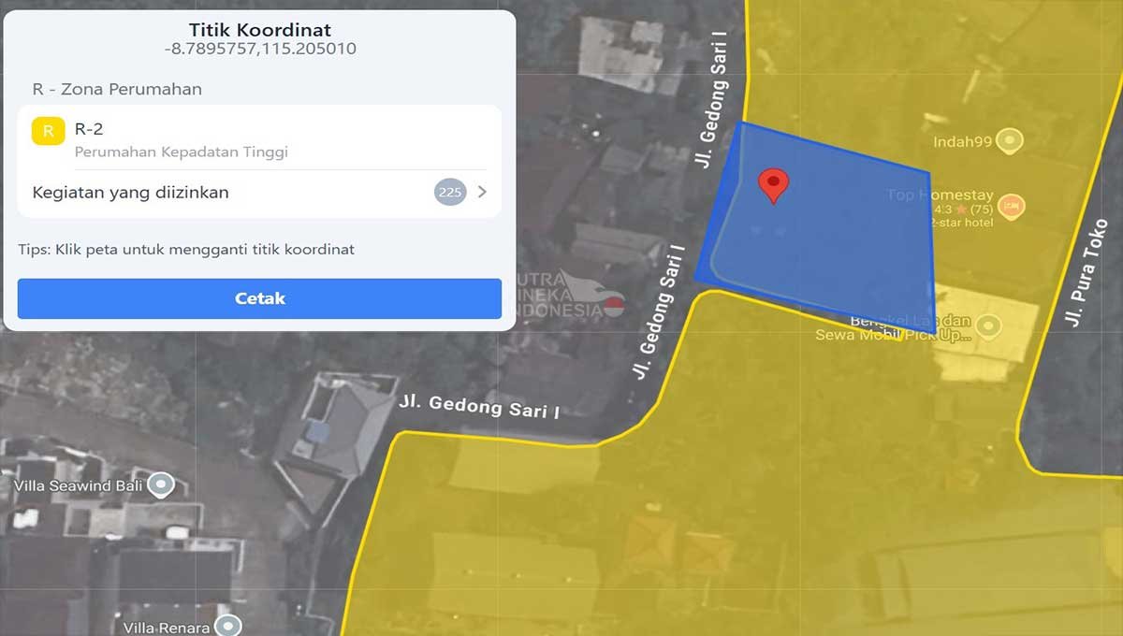
Task: Click the Kegiatan yang diizinkan row
Action: pyautogui.click(x=260, y=193)
